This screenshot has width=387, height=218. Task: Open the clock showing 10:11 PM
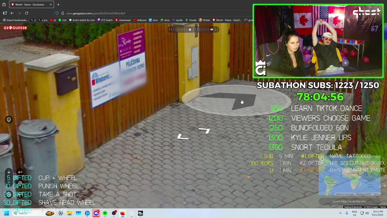coord(378,213)
